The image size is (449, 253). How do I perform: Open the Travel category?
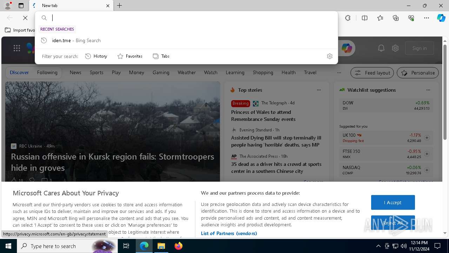[x=310, y=72]
